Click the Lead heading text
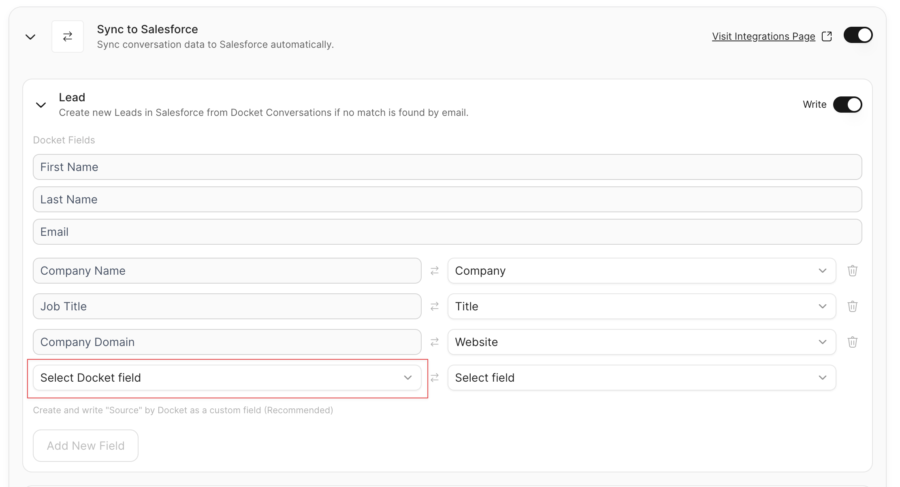900x487 pixels. coord(72,97)
